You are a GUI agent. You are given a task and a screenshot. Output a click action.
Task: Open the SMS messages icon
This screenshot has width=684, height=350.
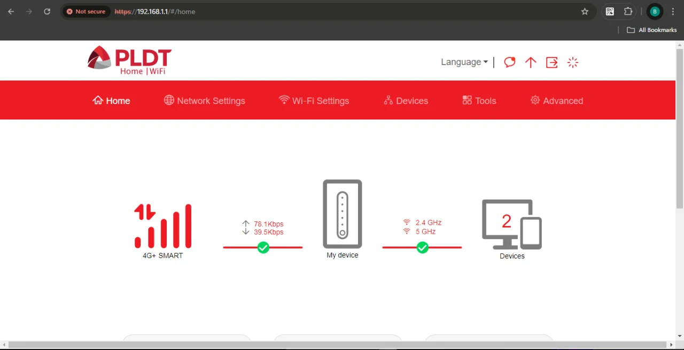(510, 62)
